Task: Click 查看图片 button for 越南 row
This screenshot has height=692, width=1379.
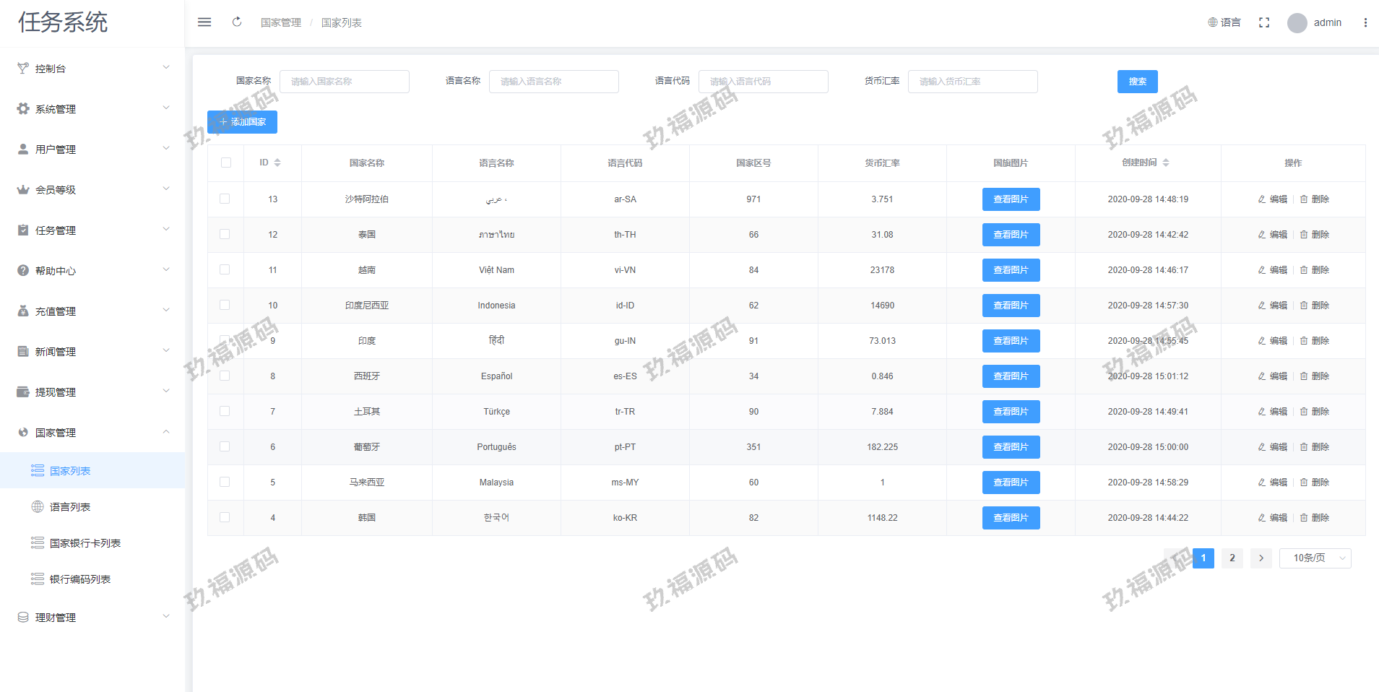Action: pos(1011,270)
